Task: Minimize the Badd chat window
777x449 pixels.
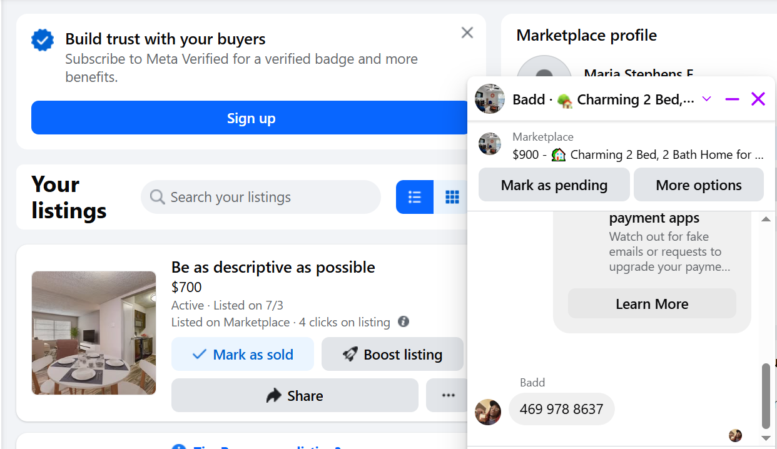Action: 732,99
